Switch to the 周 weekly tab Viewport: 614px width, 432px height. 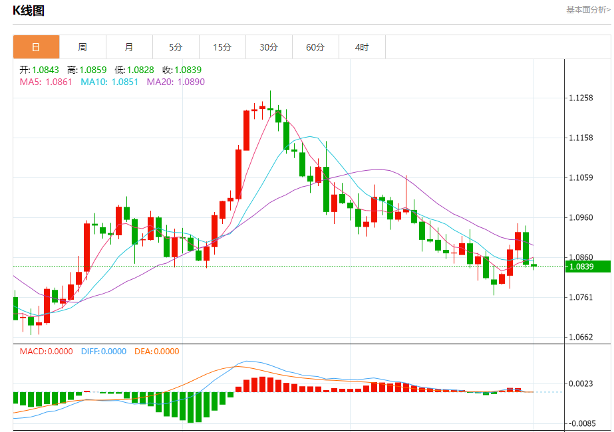(82, 47)
